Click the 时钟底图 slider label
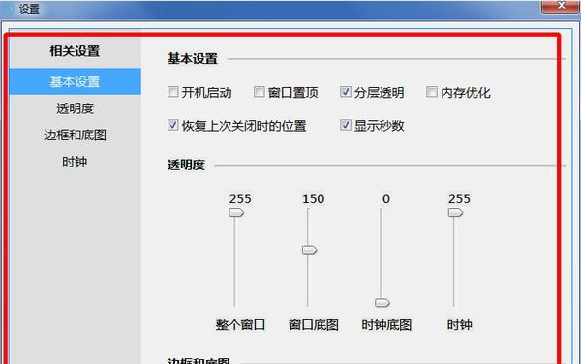 tap(386, 325)
